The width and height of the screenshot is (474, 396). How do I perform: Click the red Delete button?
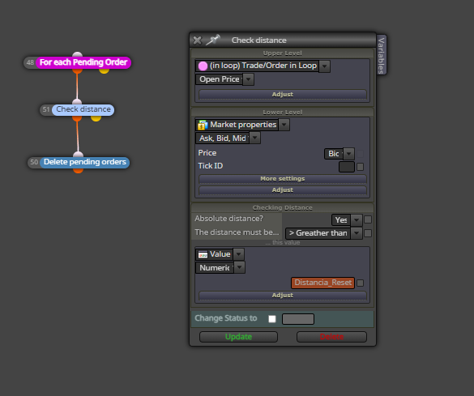331,337
